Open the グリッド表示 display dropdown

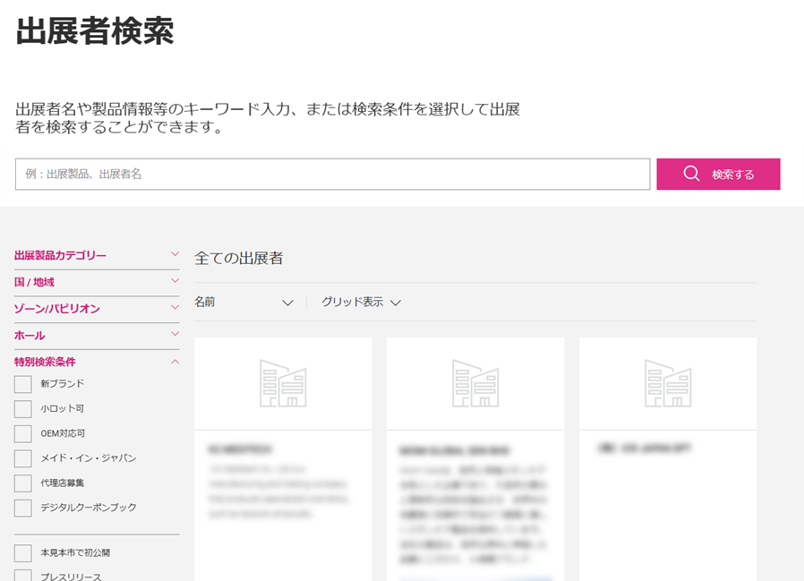pos(358,303)
